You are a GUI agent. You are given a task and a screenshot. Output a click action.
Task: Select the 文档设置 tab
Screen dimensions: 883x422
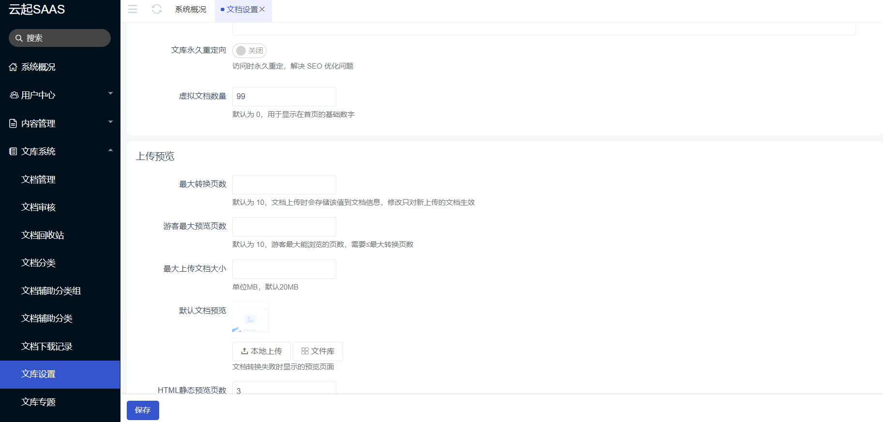tap(242, 10)
